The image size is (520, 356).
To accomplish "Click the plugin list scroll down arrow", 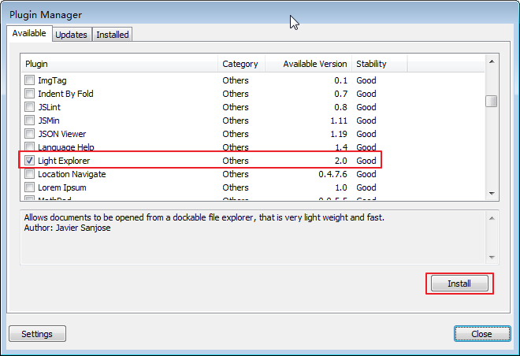I will pyautogui.click(x=491, y=193).
